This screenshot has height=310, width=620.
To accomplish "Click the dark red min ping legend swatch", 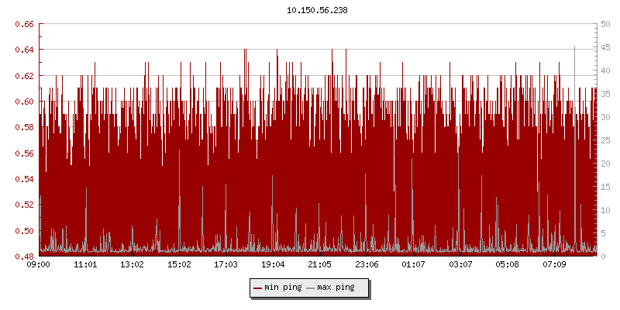I will coord(257,288).
